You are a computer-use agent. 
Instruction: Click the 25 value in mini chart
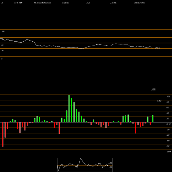(111, 163)
